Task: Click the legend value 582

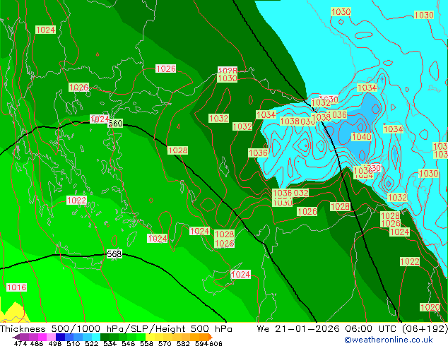Action: pos(183,343)
